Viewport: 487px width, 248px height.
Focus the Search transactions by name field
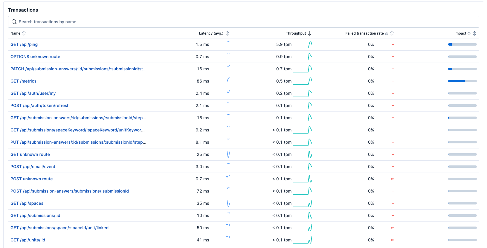(243, 22)
